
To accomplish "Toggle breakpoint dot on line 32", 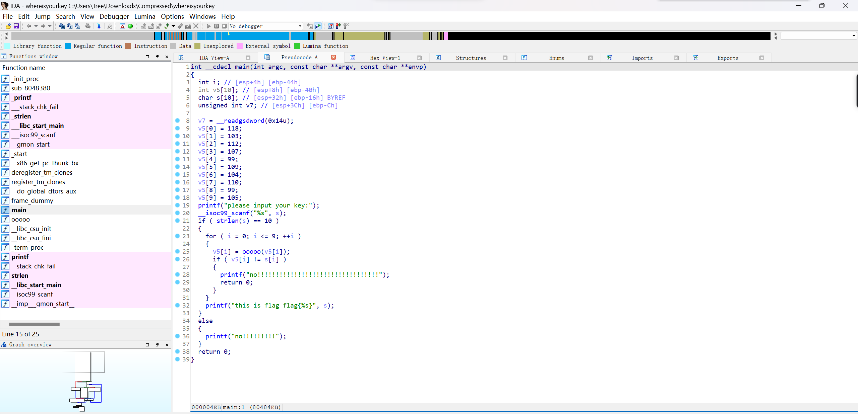I will (x=178, y=305).
